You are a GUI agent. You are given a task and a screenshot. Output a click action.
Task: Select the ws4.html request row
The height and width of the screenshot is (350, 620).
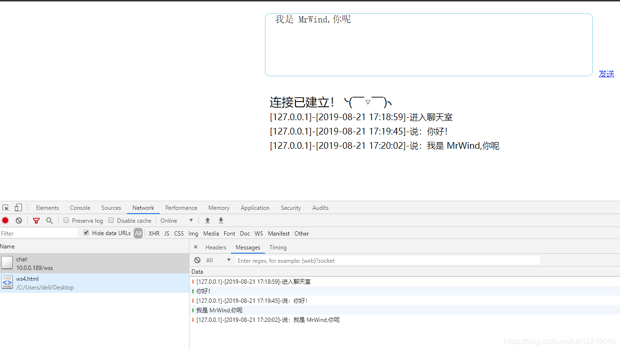pyautogui.click(x=95, y=283)
